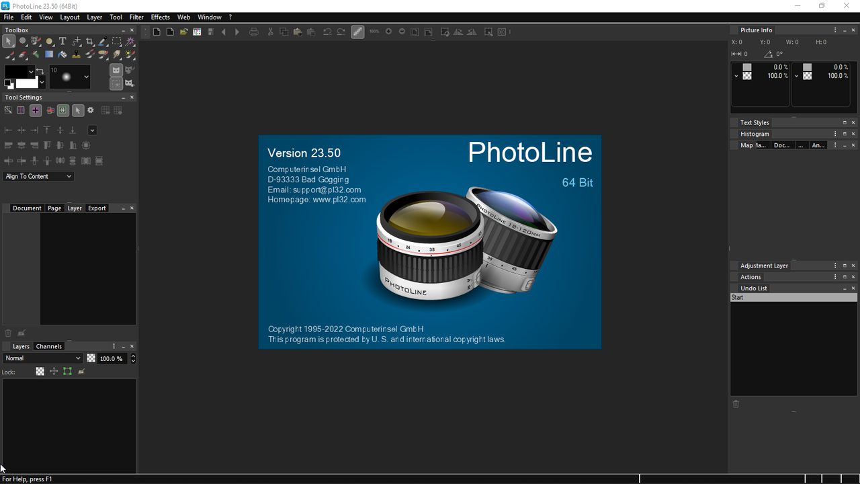The image size is (860, 484).
Task: Open the Normal blend mode dropdown
Action: tap(42, 358)
